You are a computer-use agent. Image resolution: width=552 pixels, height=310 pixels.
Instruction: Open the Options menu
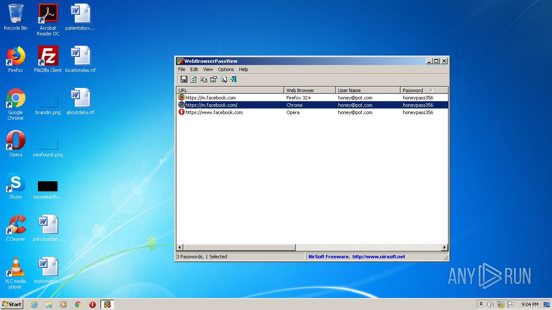pos(226,69)
